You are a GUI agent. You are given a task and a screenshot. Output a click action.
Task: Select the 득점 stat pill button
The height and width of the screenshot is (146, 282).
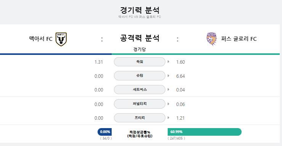(x=139, y=62)
